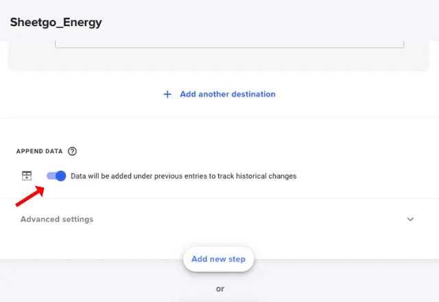Click the red arrow annotation
Viewport: 439px width, 302px height.
(x=30, y=196)
